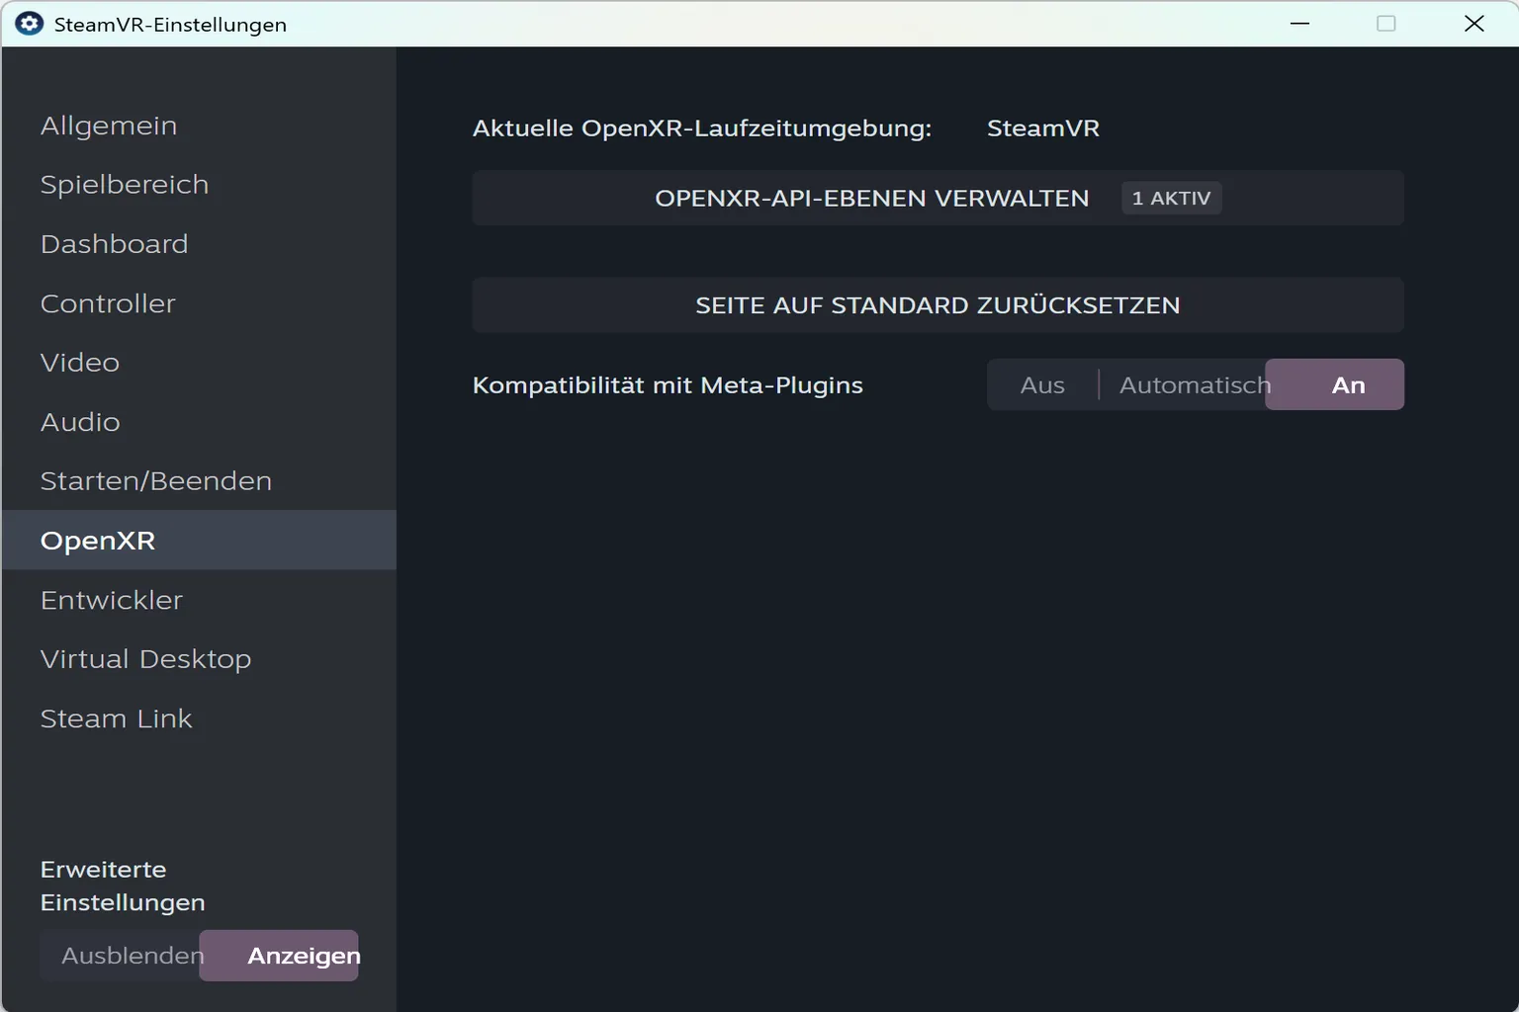The image size is (1519, 1012).
Task: Click the 1 AKTIV badge
Action: (1172, 198)
